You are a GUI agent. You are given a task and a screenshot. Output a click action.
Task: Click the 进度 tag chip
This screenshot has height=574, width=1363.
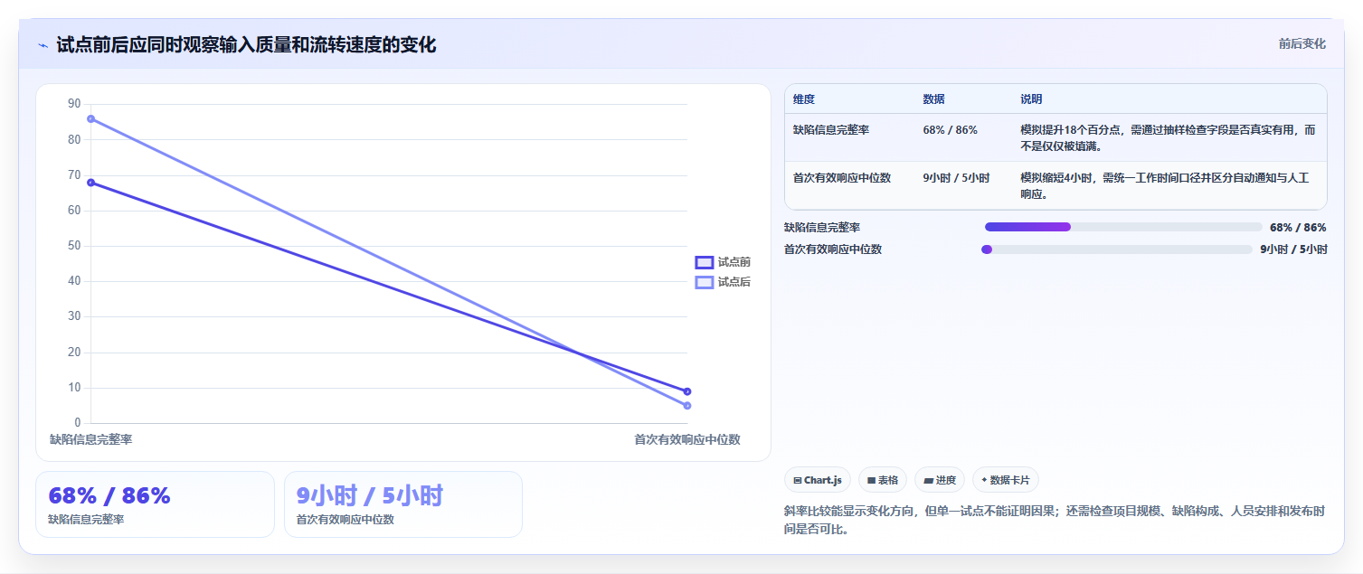940,480
